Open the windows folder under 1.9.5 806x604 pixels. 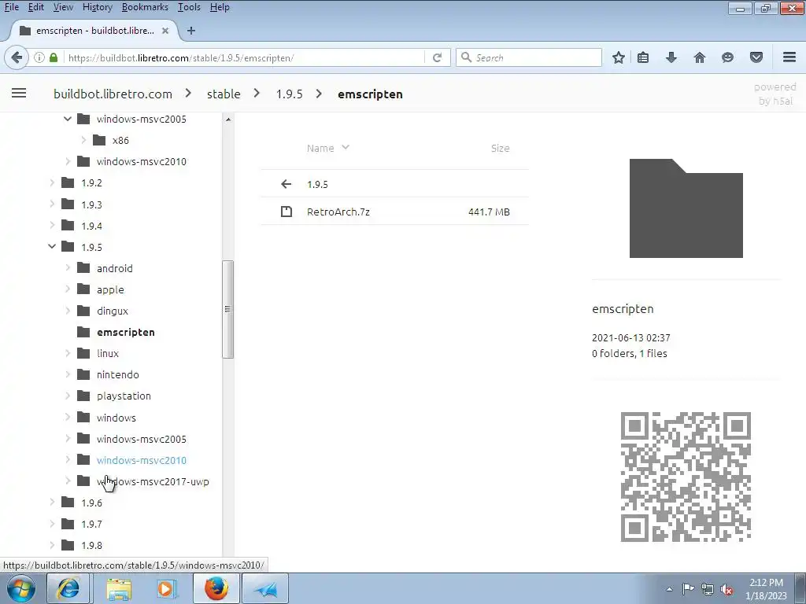pyautogui.click(x=116, y=418)
